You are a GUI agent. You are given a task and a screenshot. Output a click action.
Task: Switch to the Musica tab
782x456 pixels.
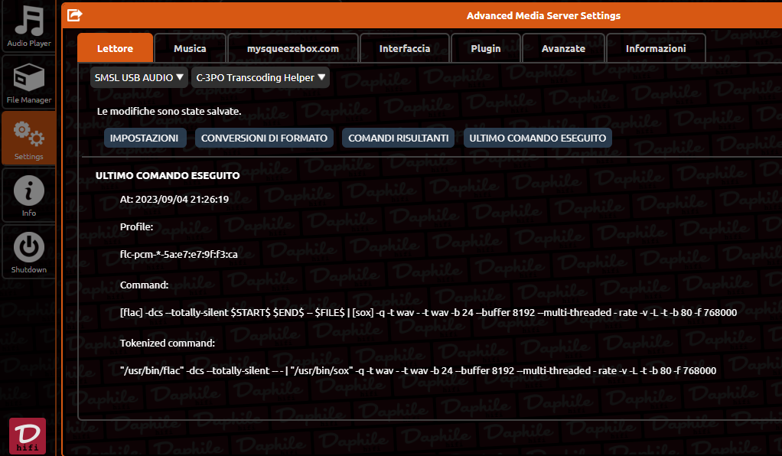click(190, 48)
